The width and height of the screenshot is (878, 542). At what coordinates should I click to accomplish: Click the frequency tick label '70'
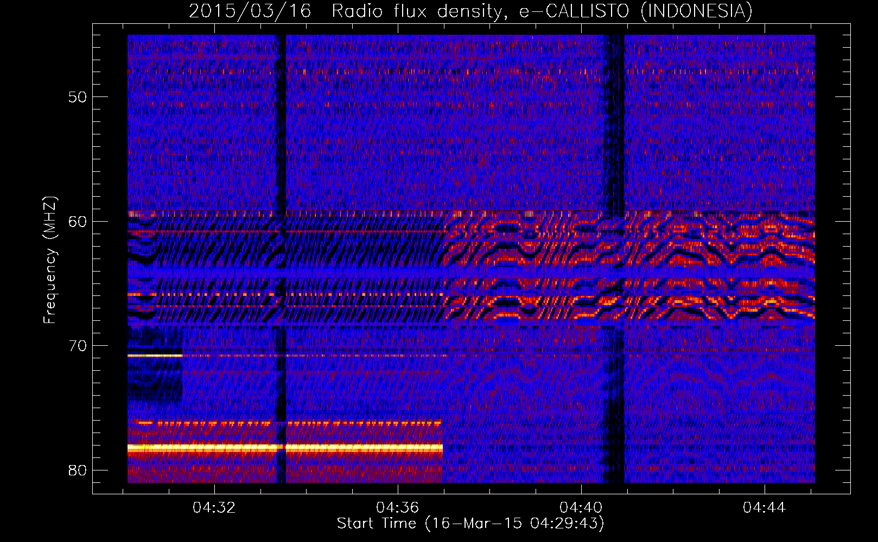[x=78, y=346]
